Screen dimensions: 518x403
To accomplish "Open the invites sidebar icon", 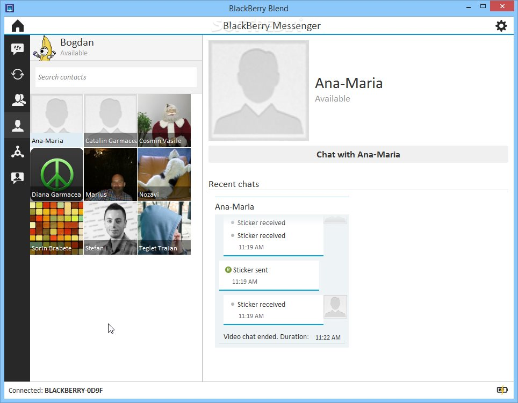I will pyautogui.click(x=18, y=177).
